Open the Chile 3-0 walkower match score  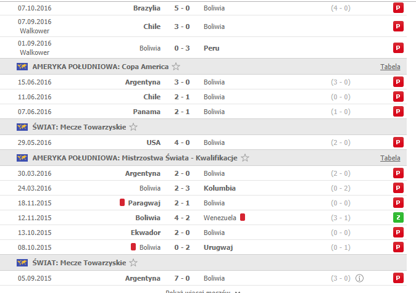[182, 27]
